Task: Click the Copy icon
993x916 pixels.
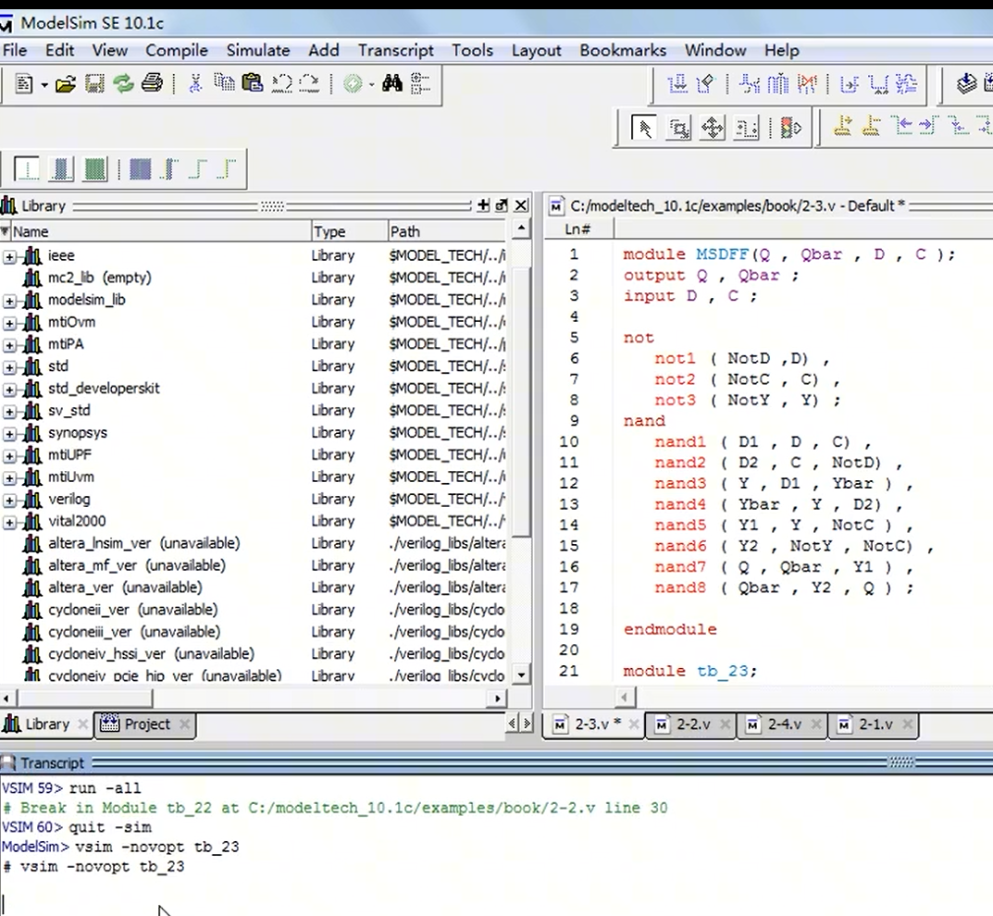Action: coord(224,83)
